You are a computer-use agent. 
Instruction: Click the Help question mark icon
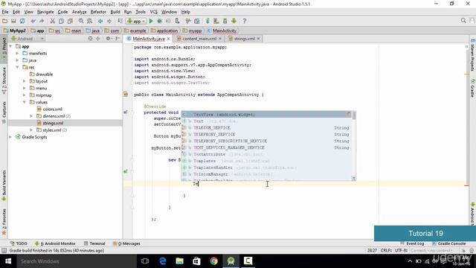[x=245, y=21]
